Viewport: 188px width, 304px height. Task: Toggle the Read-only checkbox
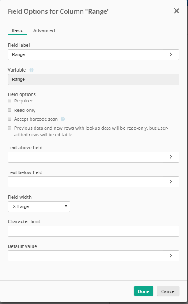point(9,110)
